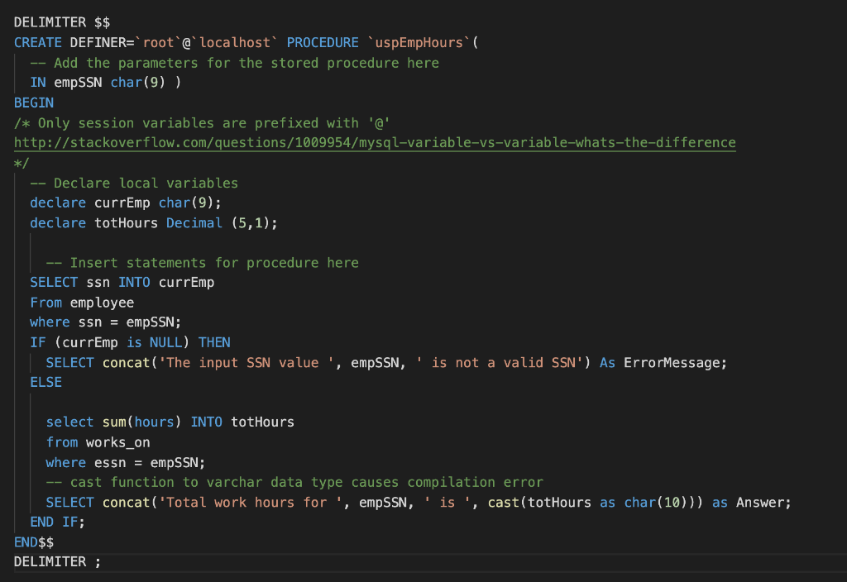Viewport: 847px width, 582px height.
Task: Click the alias Answer
Action: pyautogui.click(x=760, y=503)
